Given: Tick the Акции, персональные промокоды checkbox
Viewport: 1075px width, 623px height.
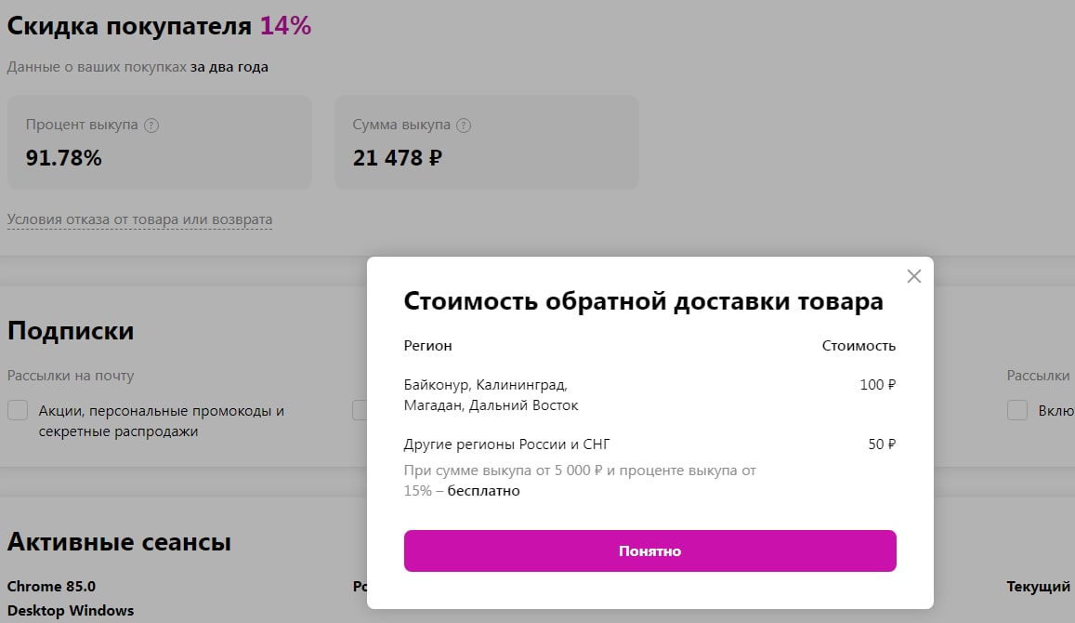Looking at the screenshot, I should (18, 410).
